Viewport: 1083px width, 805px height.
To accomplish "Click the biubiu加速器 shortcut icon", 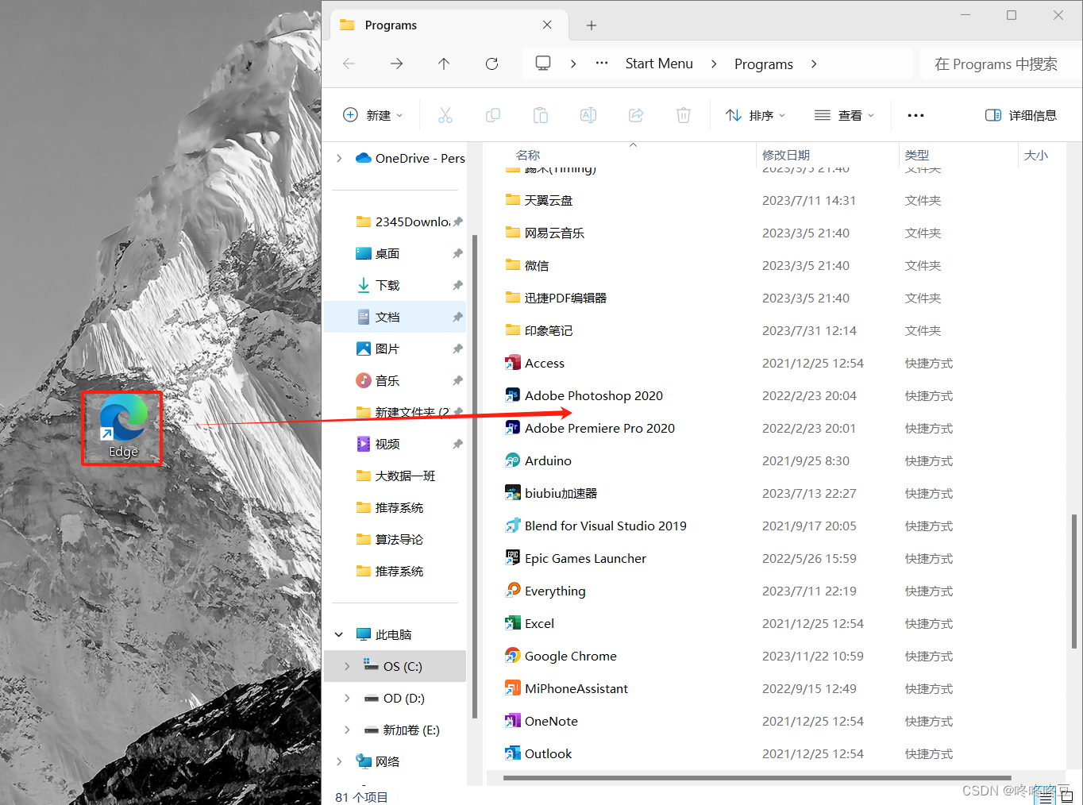I will click(x=513, y=493).
